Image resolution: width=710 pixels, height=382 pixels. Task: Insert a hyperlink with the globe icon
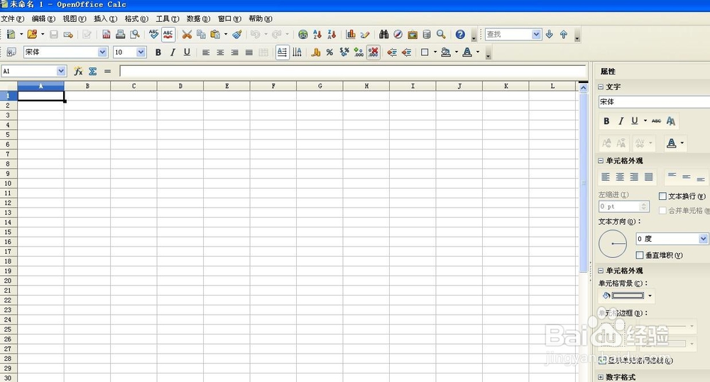(303, 34)
